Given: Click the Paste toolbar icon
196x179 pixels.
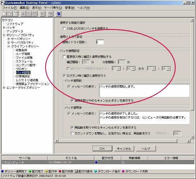Looking at the screenshot, I should 35,14.
